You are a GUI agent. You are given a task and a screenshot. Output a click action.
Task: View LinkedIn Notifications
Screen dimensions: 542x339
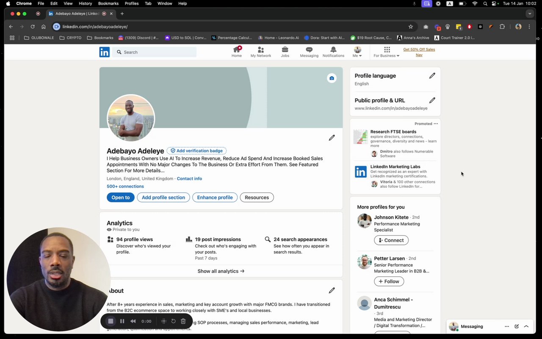point(333,52)
